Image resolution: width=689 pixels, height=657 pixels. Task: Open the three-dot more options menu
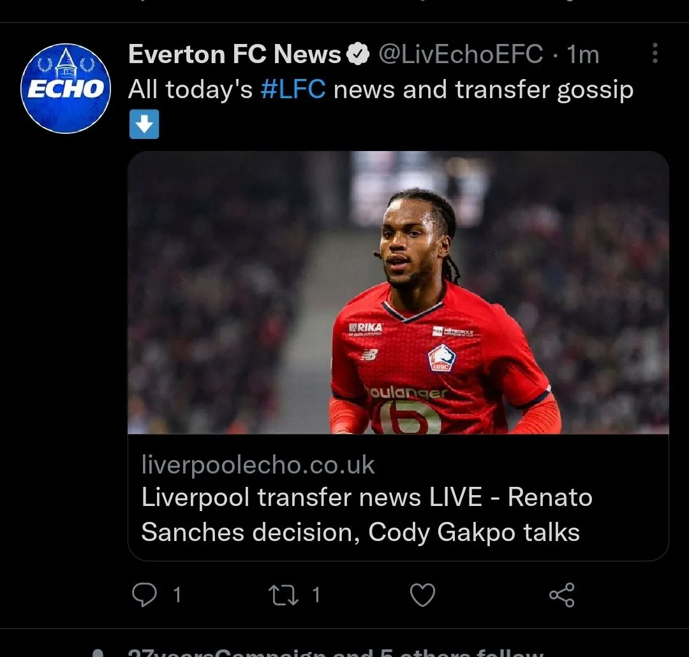(655, 54)
